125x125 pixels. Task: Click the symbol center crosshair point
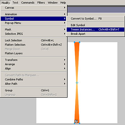77,83
